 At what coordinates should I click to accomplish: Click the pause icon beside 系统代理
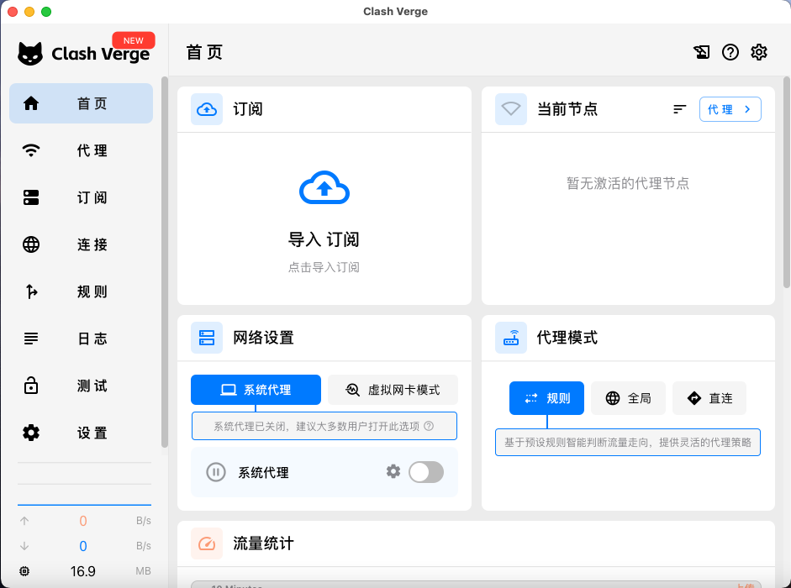tap(216, 472)
